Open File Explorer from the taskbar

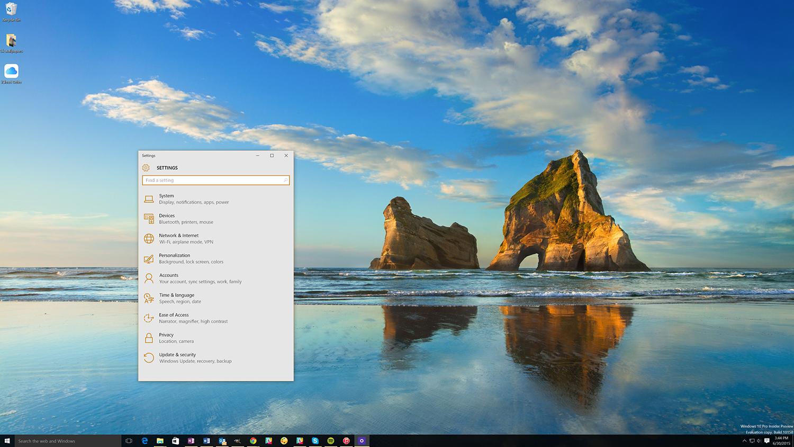(x=160, y=441)
